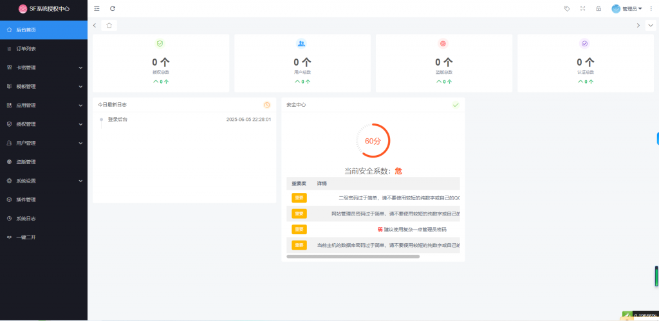
Task: Click the refresh icon in top bar
Action: click(x=113, y=8)
